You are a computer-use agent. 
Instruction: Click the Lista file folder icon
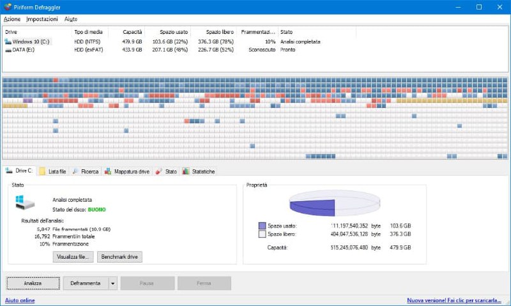[42, 171]
